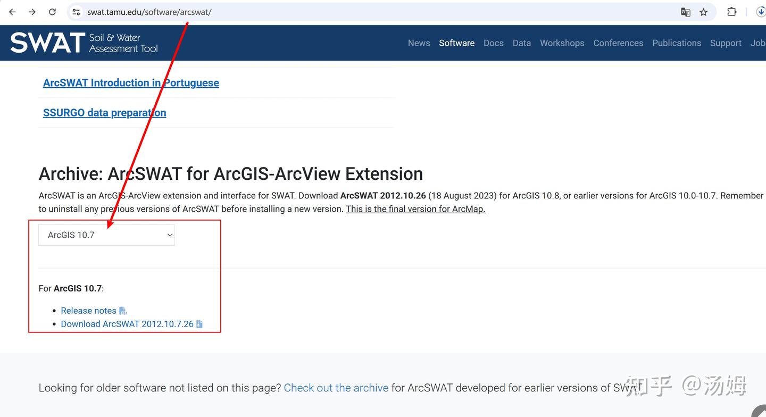Image resolution: width=766 pixels, height=417 pixels.
Task: Click the SWAT logo in the header
Action: coord(47,43)
